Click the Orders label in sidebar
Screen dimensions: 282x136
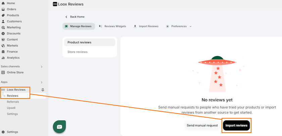pyautogui.click(x=11, y=9)
